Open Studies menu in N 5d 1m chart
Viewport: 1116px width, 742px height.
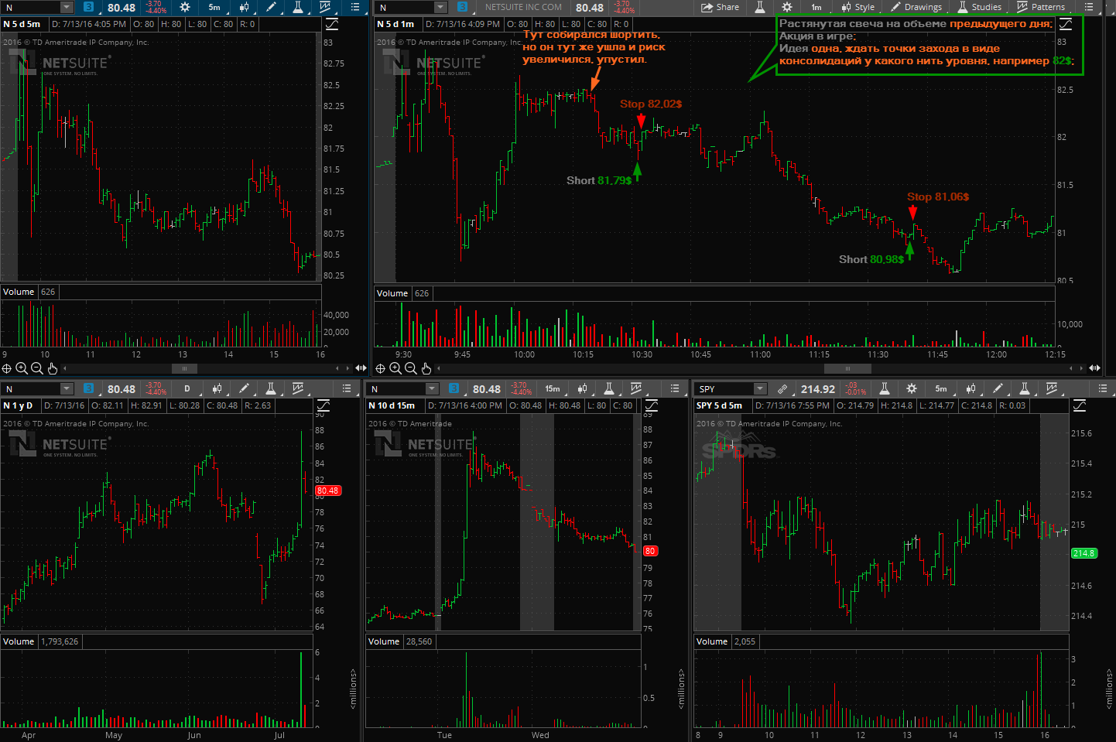pyautogui.click(x=979, y=7)
